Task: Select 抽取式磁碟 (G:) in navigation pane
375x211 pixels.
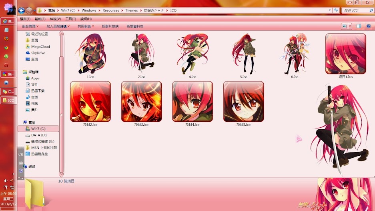Action: point(40,141)
